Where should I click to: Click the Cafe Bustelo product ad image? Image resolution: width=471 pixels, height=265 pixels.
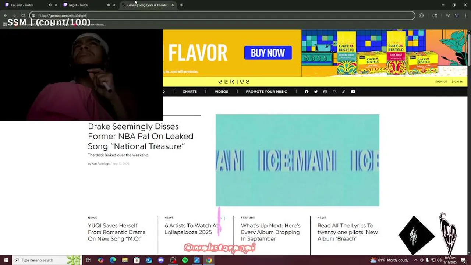385,53
